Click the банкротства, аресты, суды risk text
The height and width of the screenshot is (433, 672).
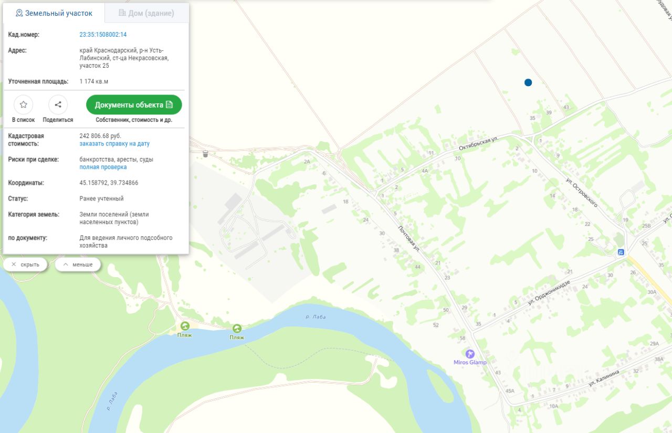click(x=116, y=160)
